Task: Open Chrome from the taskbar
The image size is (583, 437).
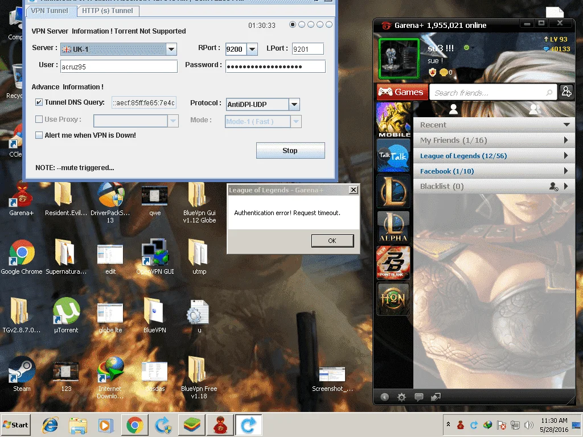Action: point(134,425)
